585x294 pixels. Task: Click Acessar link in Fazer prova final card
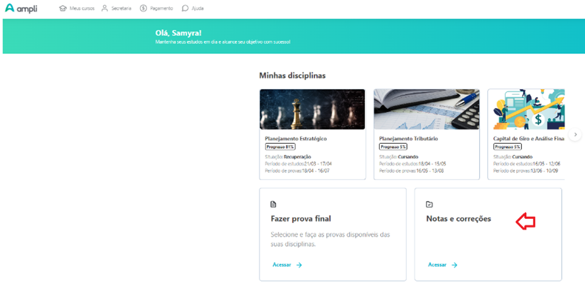[282, 265]
